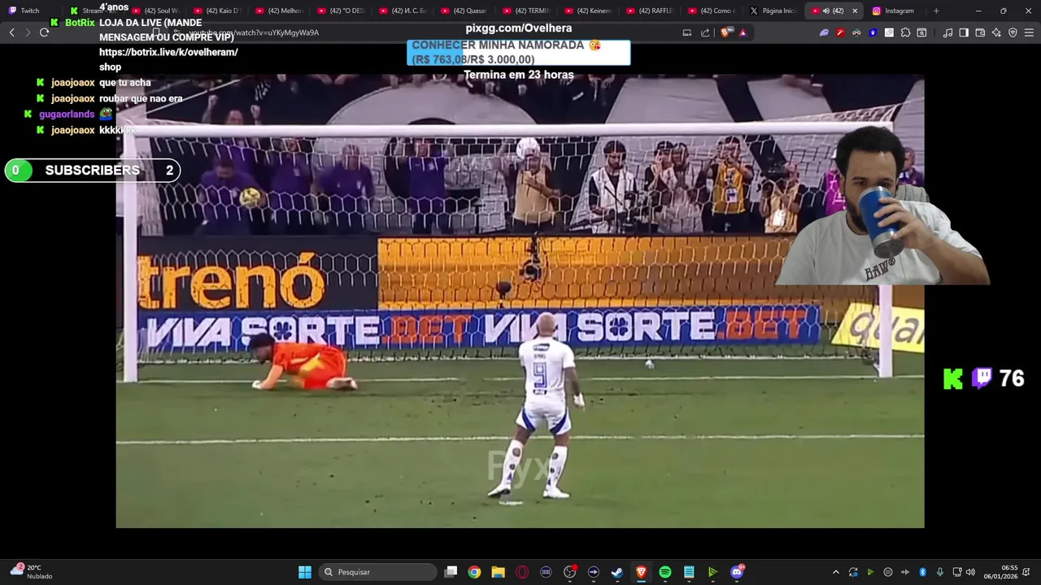
Task: Open Leo AI sparkle icon
Action: tap(996, 32)
